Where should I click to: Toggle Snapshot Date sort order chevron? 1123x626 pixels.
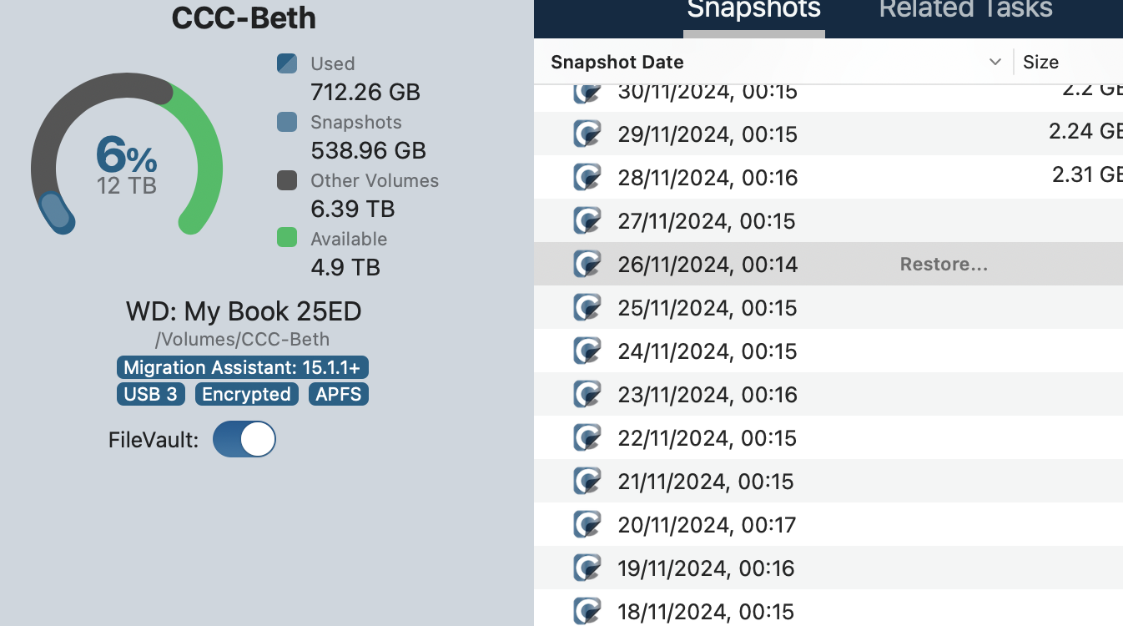click(x=995, y=63)
